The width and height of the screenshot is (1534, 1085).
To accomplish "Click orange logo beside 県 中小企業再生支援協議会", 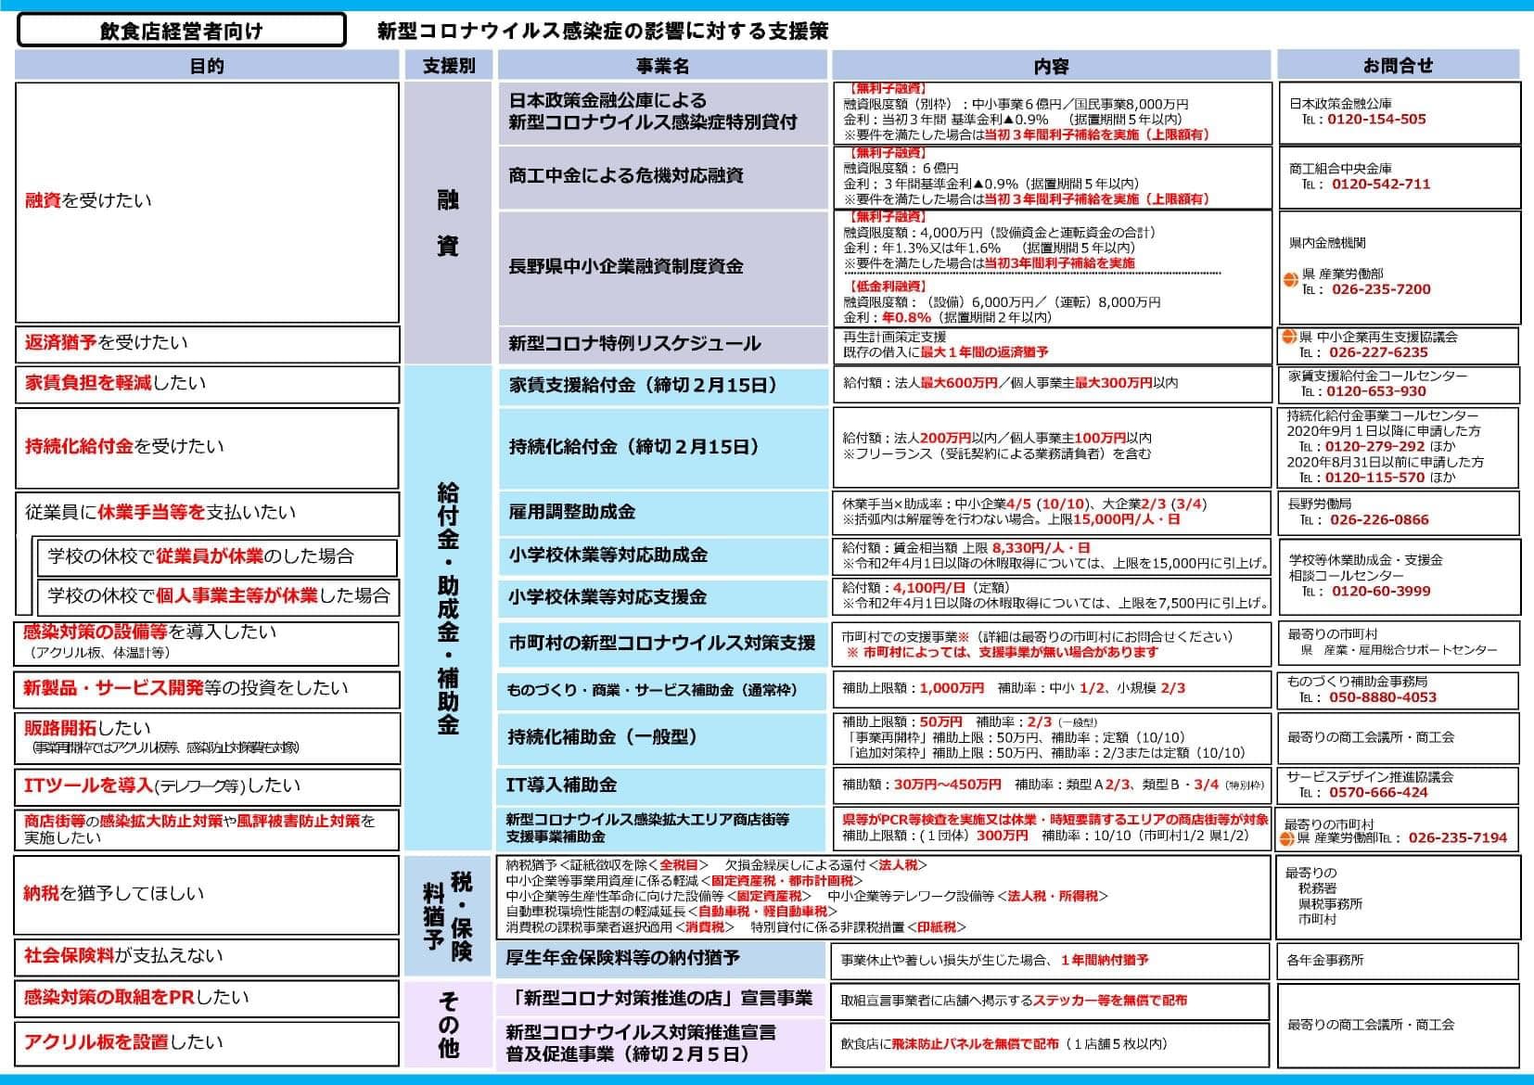I will click(x=1288, y=336).
